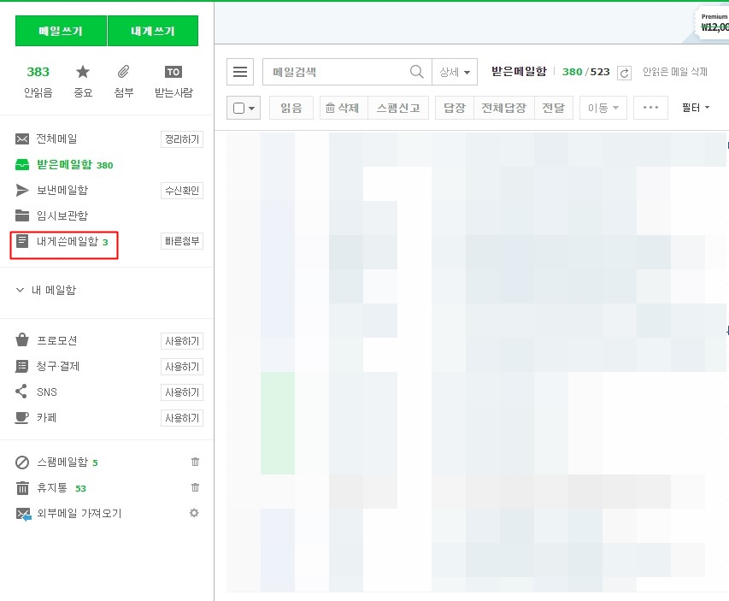Filter important mail with star icon

click(x=83, y=72)
